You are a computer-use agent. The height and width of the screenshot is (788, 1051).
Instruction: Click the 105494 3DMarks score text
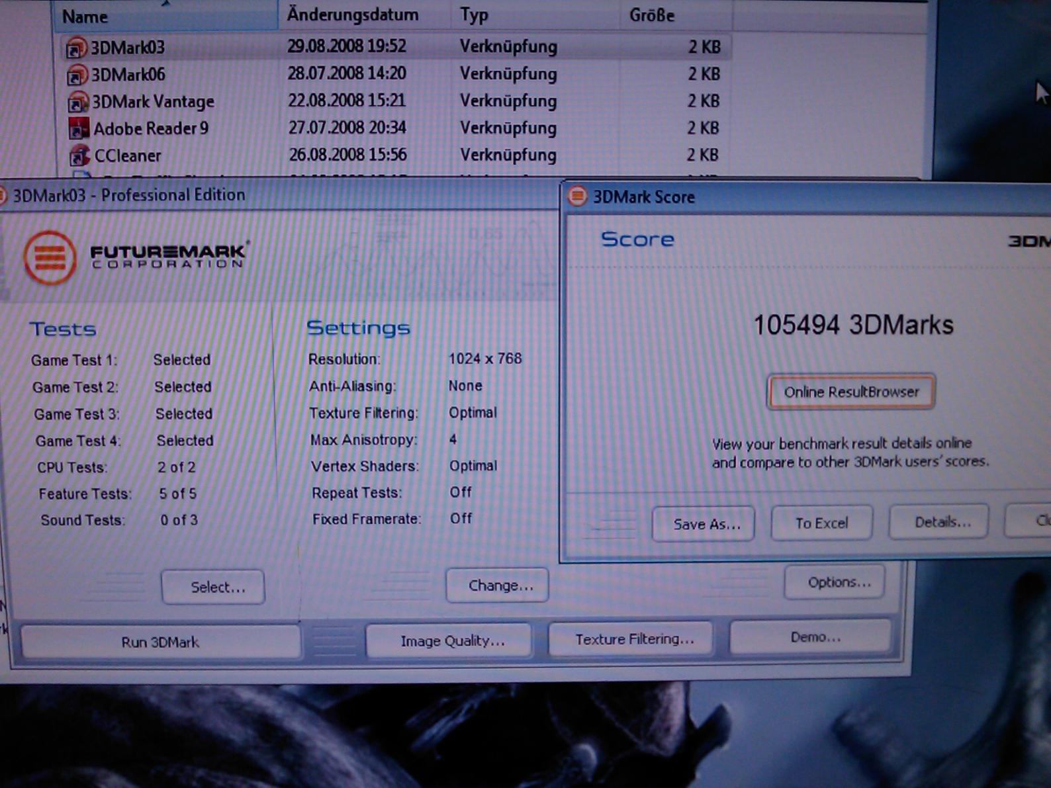854,325
